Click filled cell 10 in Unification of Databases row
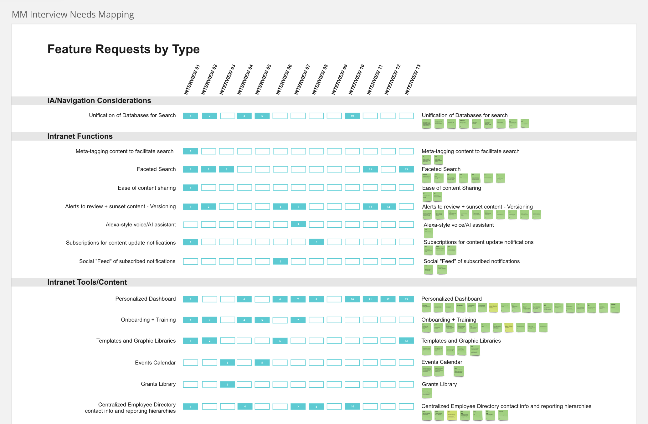The height and width of the screenshot is (424, 648). [x=352, y=116]
